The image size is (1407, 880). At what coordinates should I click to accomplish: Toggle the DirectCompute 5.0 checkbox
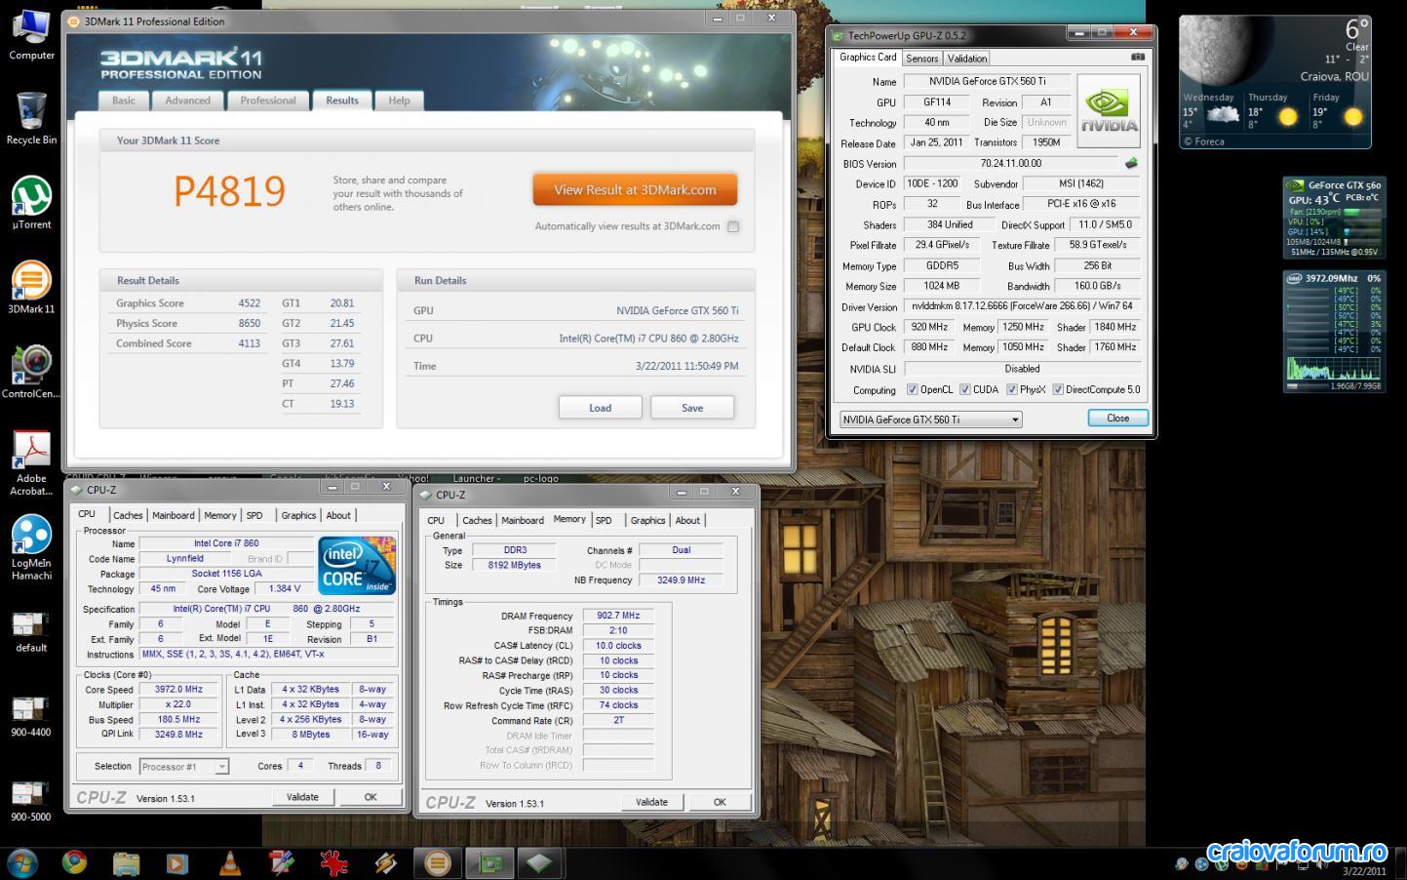(x=1058, y=389)
